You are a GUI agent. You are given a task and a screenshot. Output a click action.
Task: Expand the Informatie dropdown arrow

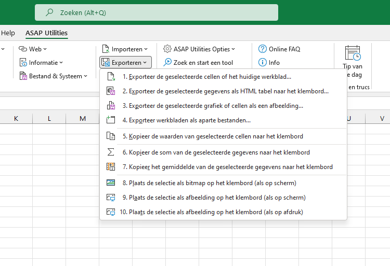coord(61,63)
